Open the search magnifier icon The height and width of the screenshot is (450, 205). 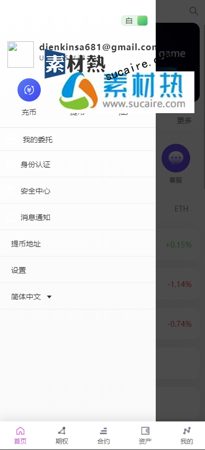pyautogui.click(x=194, y=11)
